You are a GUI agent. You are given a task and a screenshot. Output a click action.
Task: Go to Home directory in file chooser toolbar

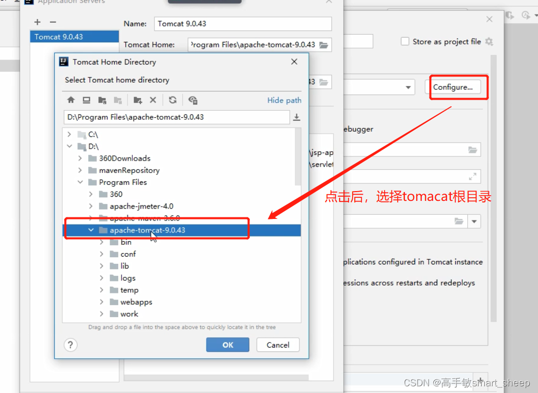(x=71, y=100)
